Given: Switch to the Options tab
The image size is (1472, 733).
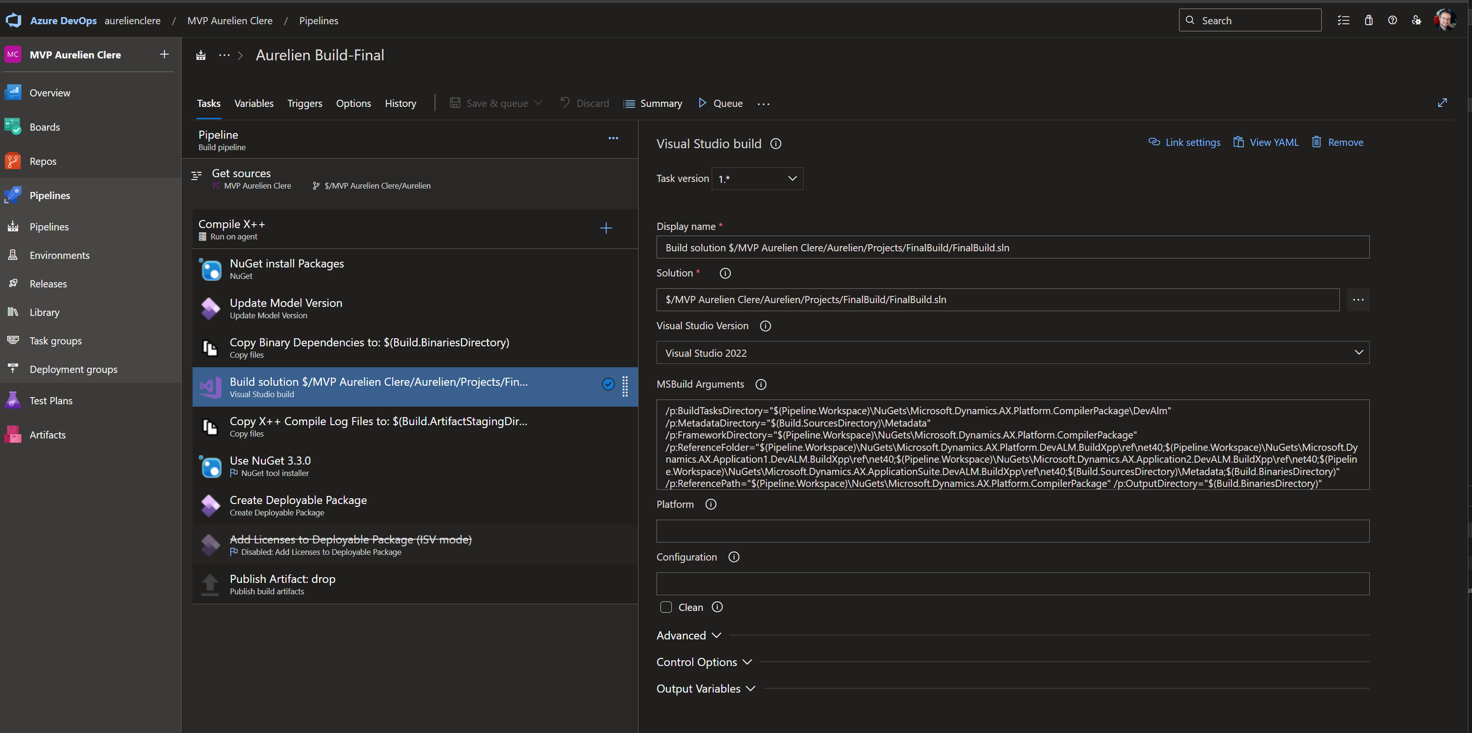Looking at the screenshot, I should pos(353,104).
